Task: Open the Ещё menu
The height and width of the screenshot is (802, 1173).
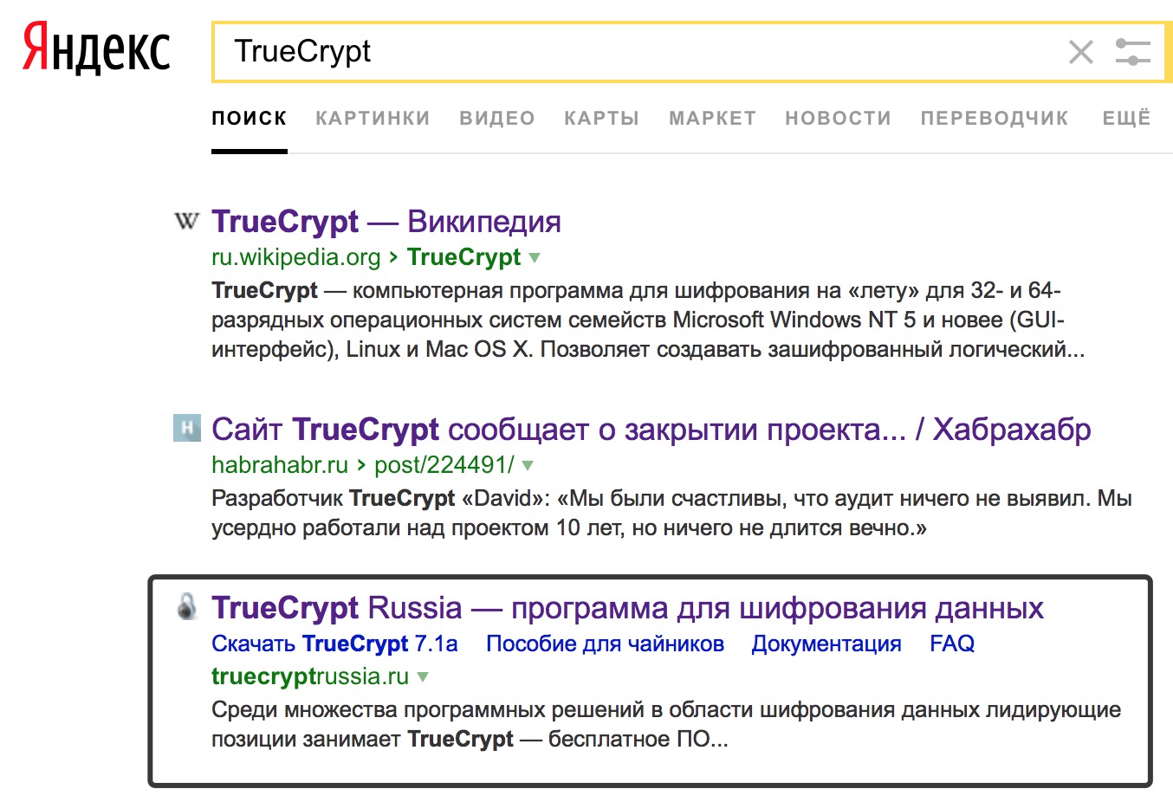Action: [1126, 119]
